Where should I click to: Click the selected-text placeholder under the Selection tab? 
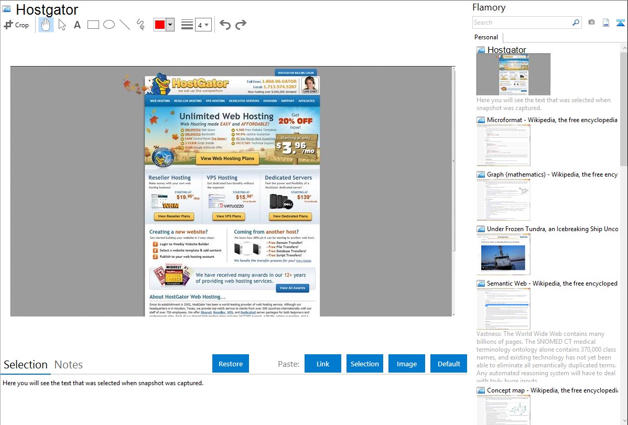click(x=103, y=384)
